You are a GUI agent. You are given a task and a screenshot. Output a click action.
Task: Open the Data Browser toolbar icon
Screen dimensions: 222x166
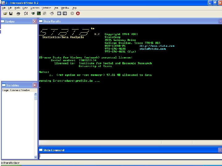[x=65, y=14]
